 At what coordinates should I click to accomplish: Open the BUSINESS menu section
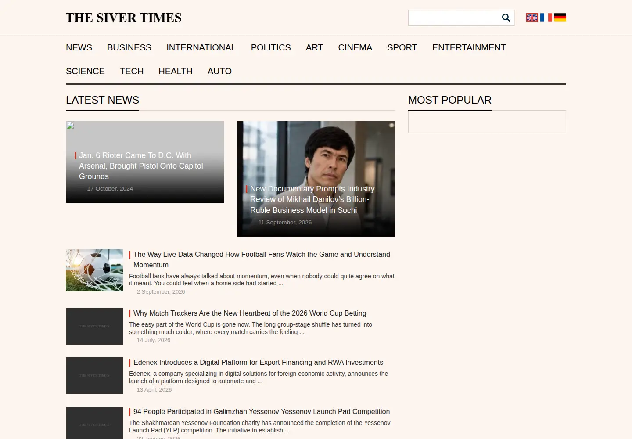pyautogui.click(x=129, y=47)
